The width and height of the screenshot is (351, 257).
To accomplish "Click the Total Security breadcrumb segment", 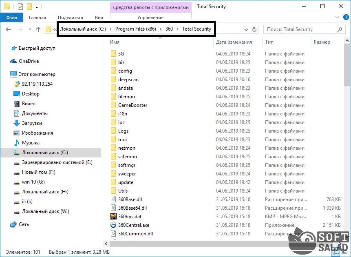I will [x=196, y=29].
